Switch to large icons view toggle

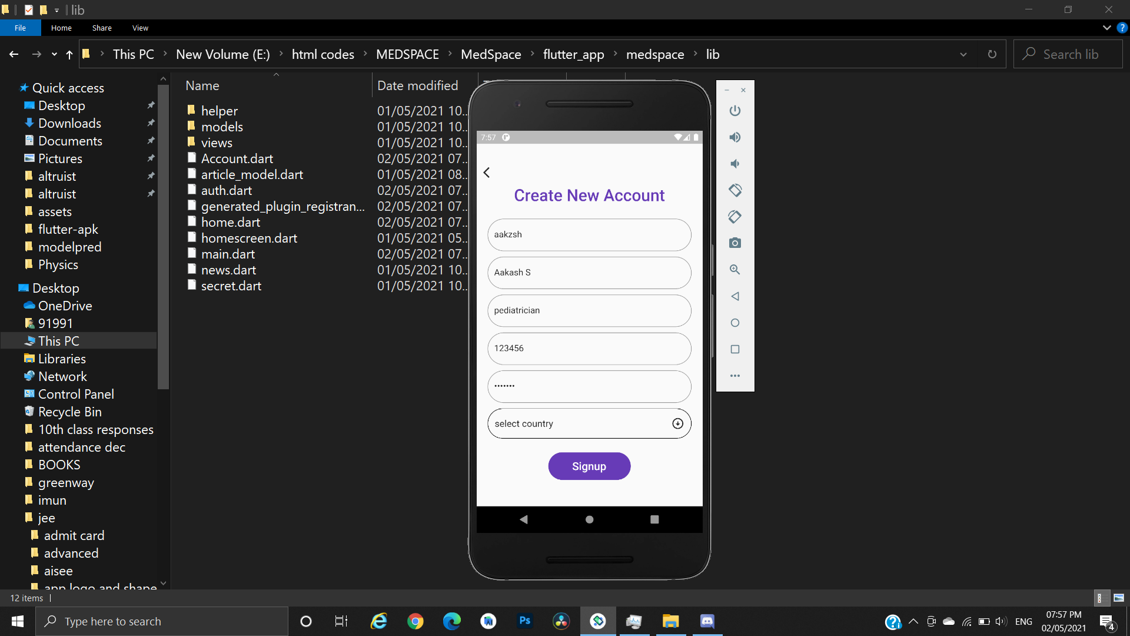(x=1119, y=598)
